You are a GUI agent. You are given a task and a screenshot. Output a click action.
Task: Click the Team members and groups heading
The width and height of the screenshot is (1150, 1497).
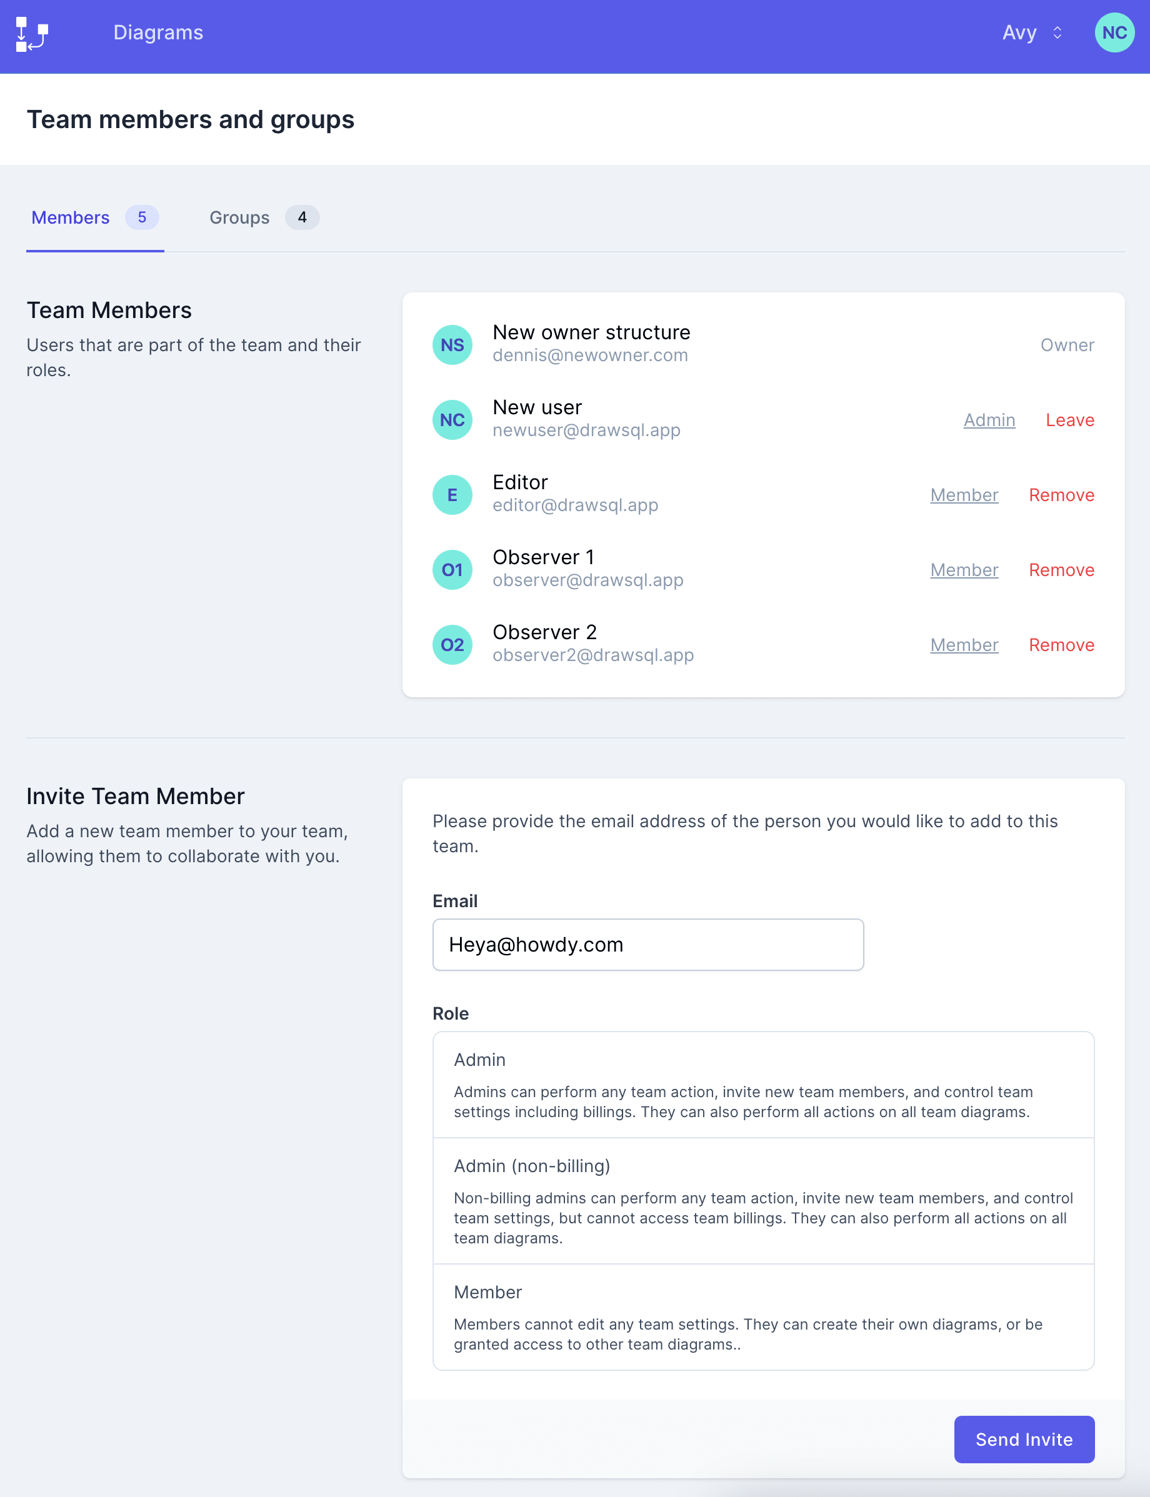[190, 120]
